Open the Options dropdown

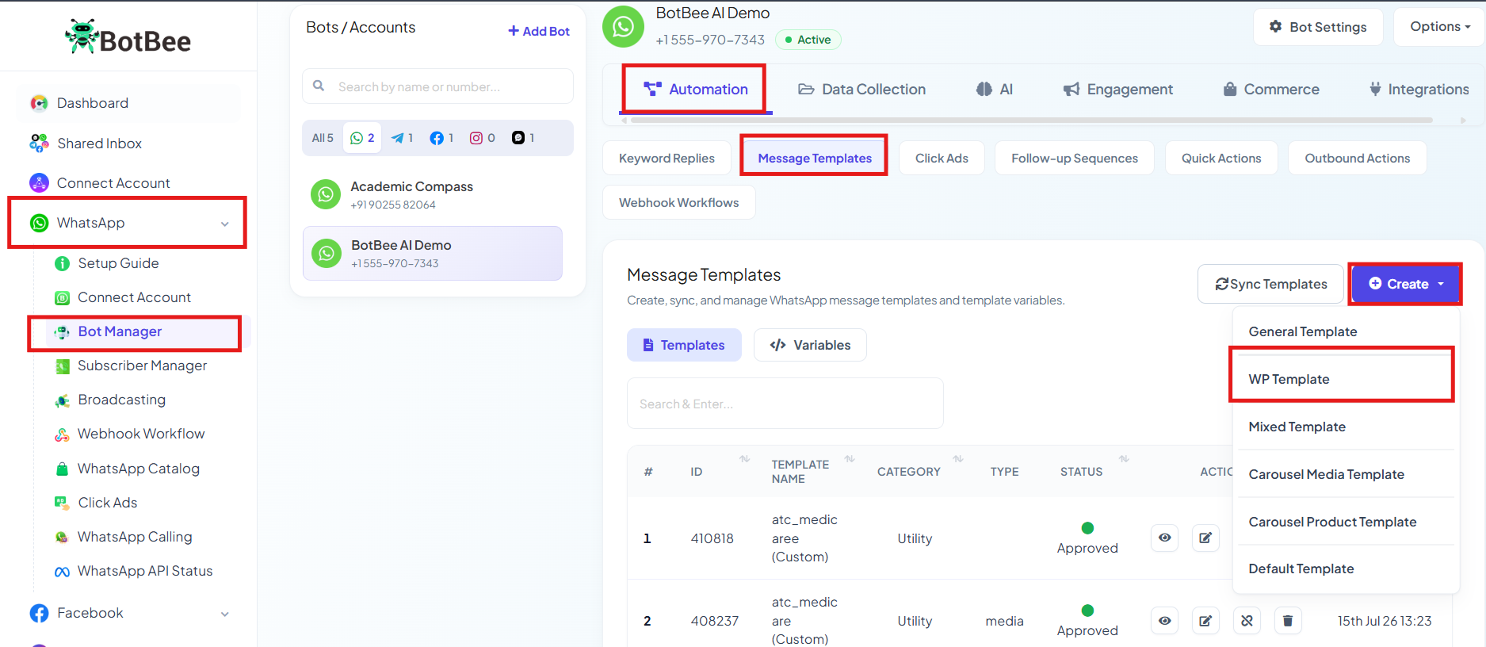point(1439,27)
